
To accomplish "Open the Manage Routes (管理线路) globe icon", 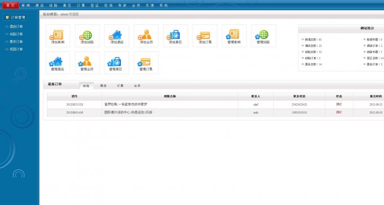I will point(264,36).
